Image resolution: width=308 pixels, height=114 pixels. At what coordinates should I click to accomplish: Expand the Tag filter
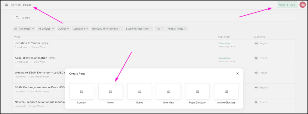click(x=160, y=29)
